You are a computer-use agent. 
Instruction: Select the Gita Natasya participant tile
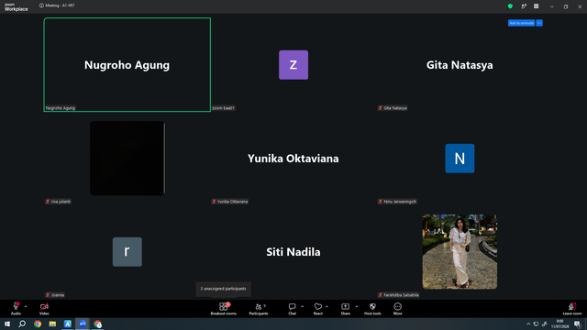pos(460,65)
